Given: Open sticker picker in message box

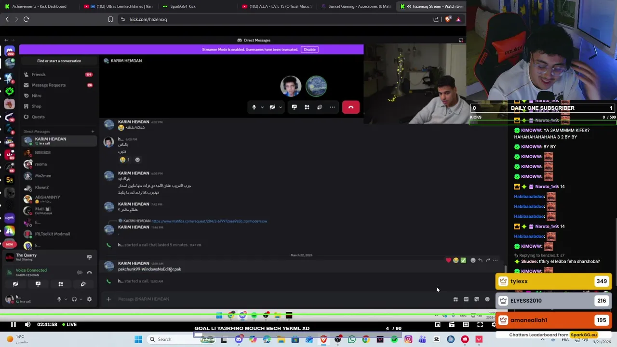Looking at the screenshot, I should 477,299.
